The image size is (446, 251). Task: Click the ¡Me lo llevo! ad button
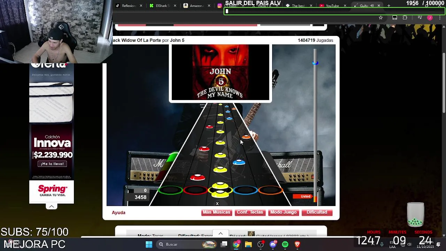click(x=52, y=164)
